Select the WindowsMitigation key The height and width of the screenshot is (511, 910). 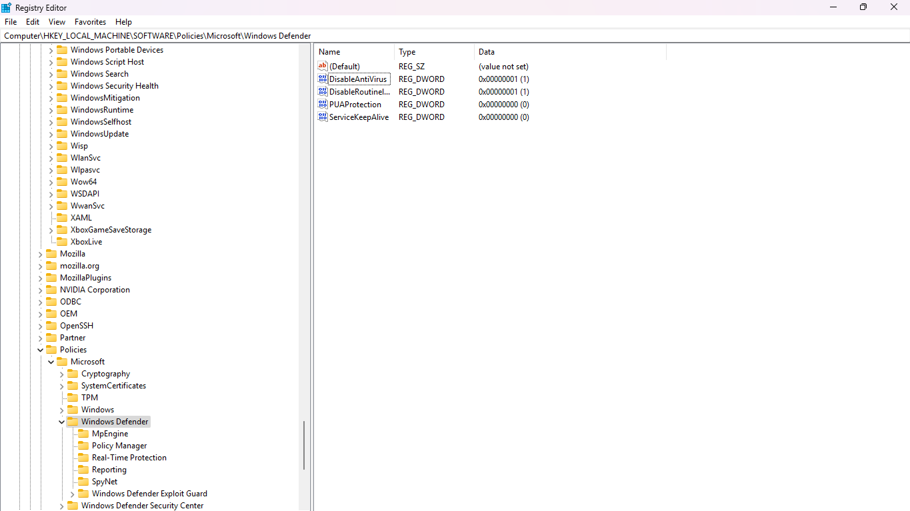pos(105,98)
